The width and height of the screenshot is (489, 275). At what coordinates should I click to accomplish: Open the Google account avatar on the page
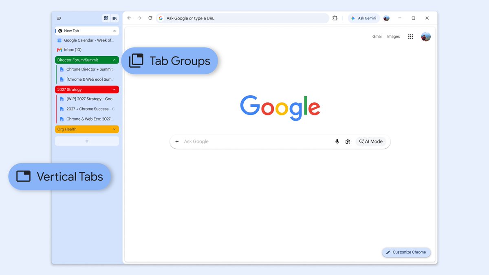click(426, 37)
